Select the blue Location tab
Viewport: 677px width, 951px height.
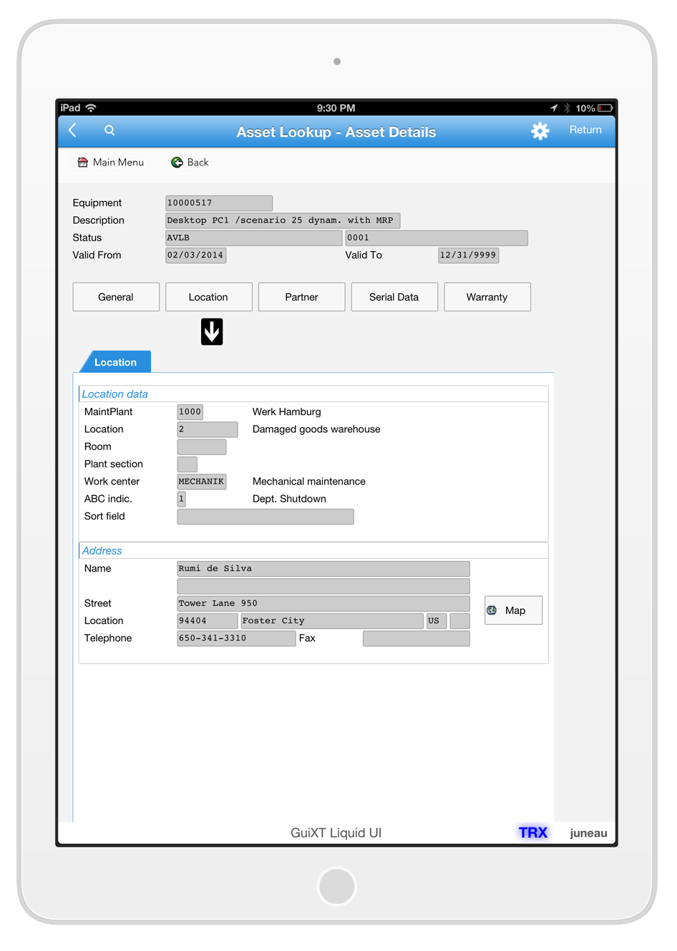tap(115, 362)
